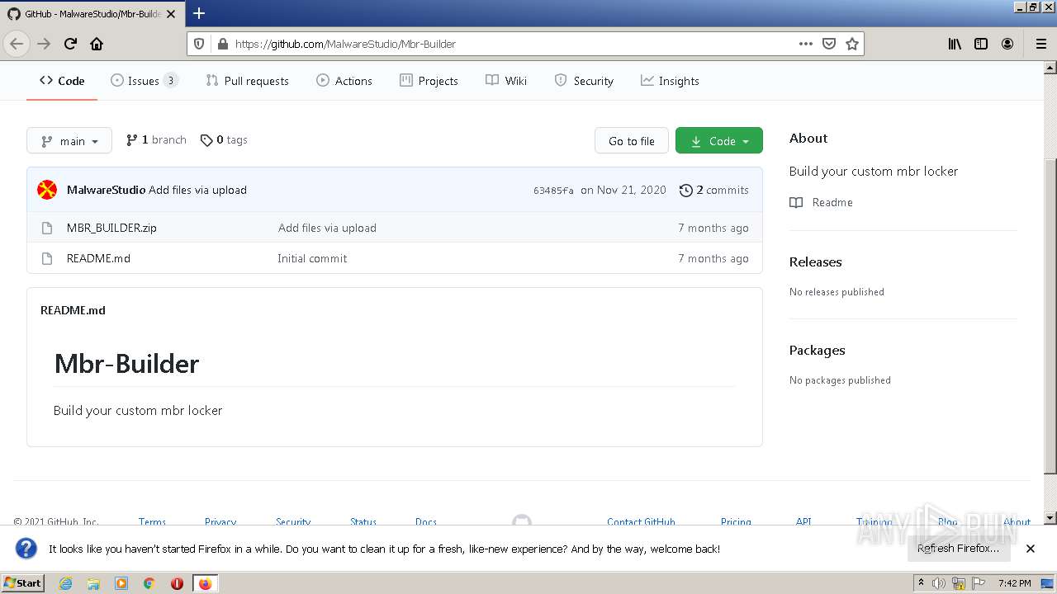Image resolution: width=1057 pixels, height=594 pixels.
Task: Click the Go to file button
Action: pyautogui.click(x=632, y=141)
